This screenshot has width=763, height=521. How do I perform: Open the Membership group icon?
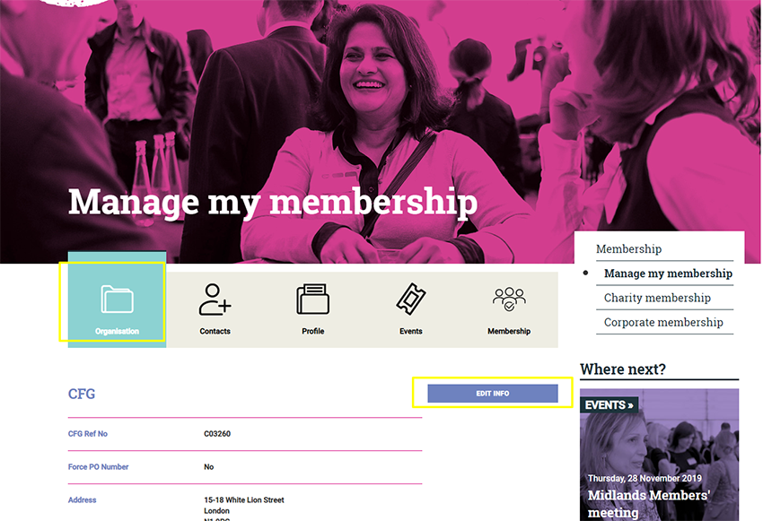pos(509,299)
